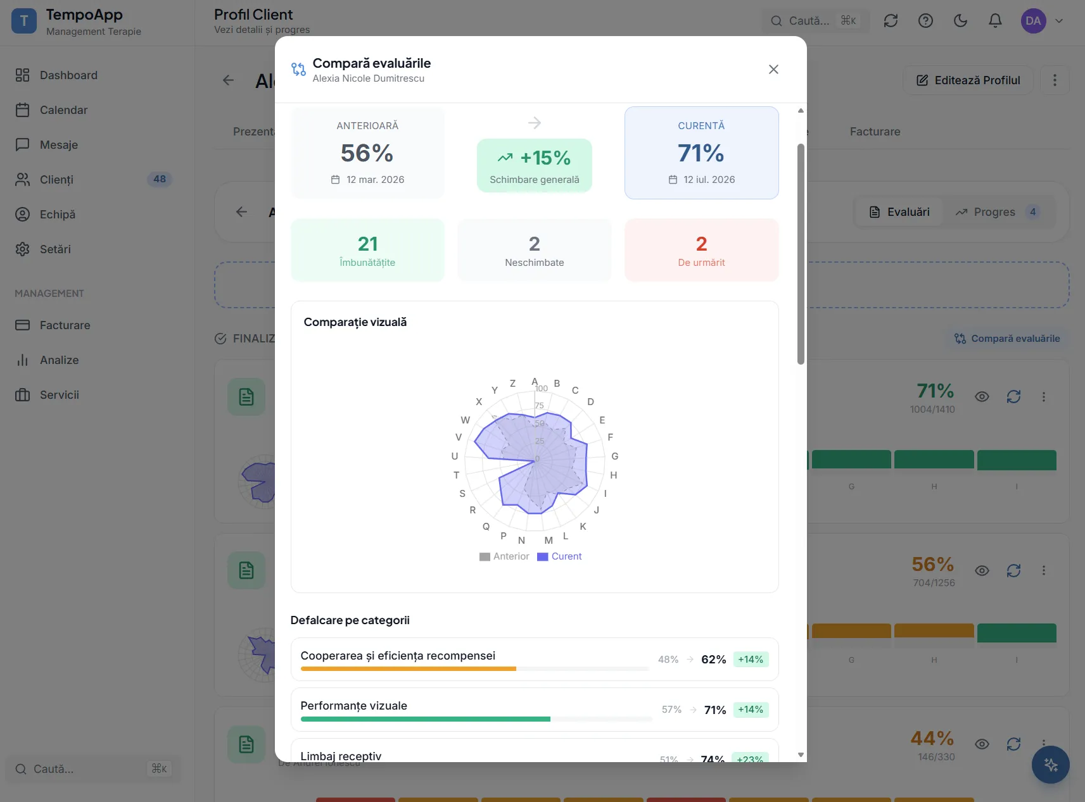Expand the user account chevron
This screenshot has height=802, width=1085.
1059,21
